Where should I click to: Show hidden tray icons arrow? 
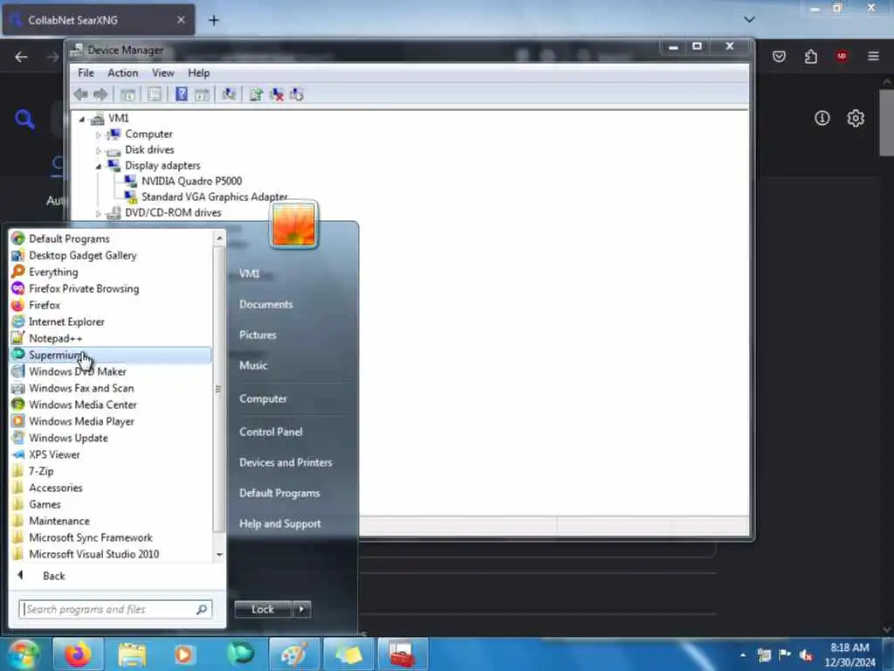click(x=742, y=655)
